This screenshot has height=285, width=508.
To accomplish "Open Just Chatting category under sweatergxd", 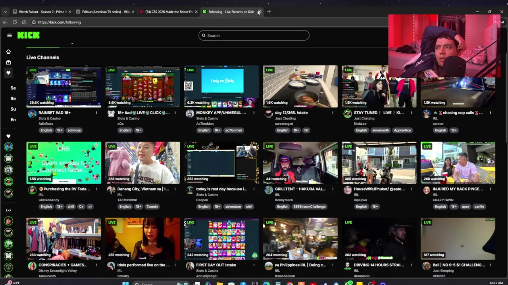I will pyautogui.click(x=286, y=118).
